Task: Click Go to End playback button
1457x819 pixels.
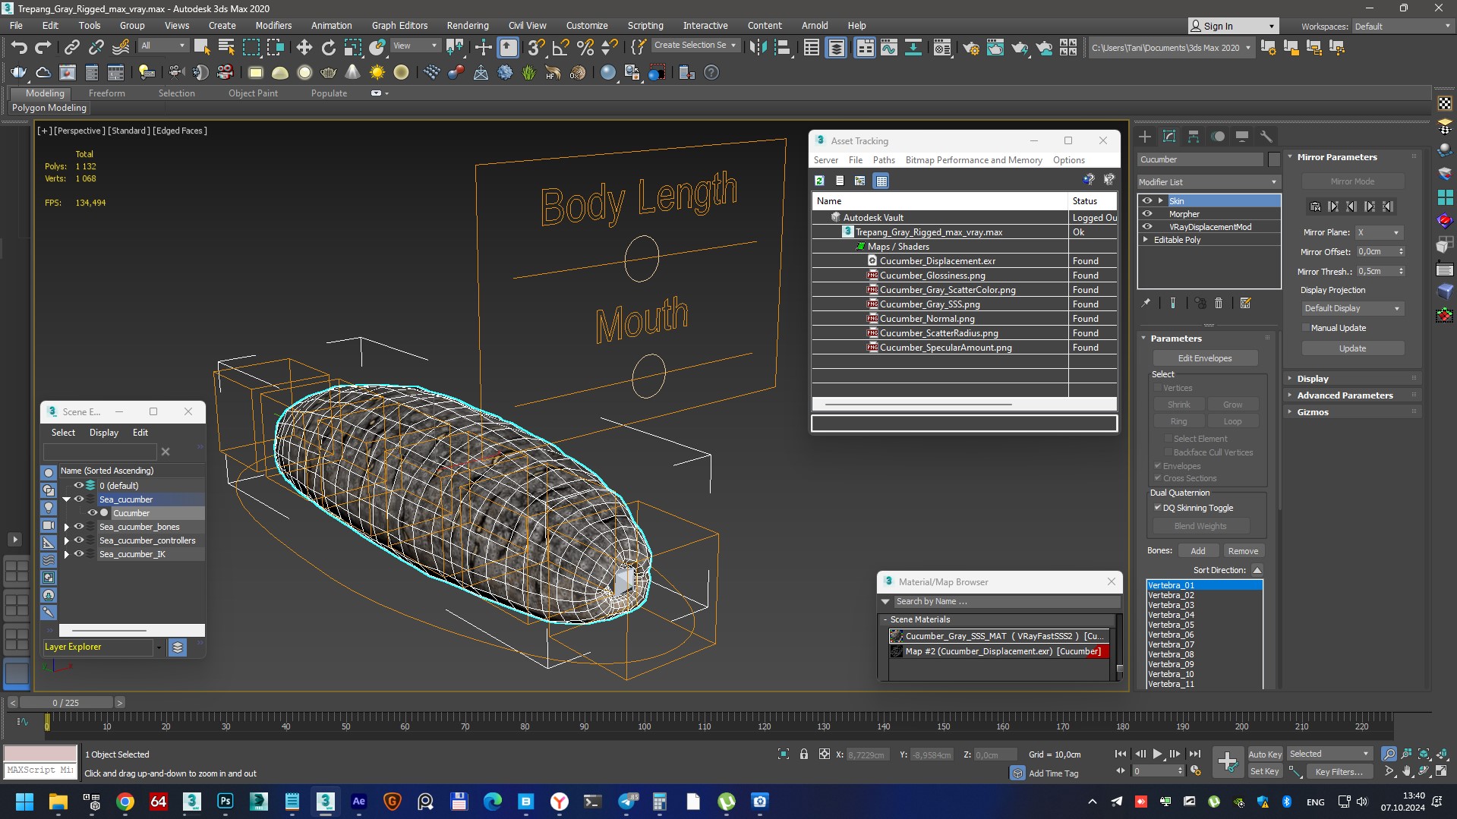Action: pyautogui.click(x=1194, y=754)
